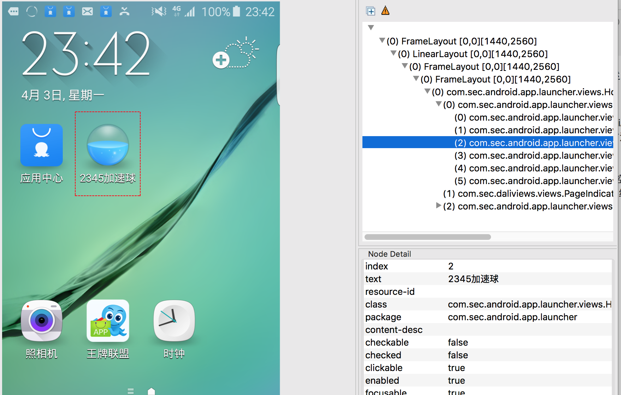Tap the home button at screen bottom
Image resolution: width=621 pixels, height=395 pixels.
coord(151,391)
